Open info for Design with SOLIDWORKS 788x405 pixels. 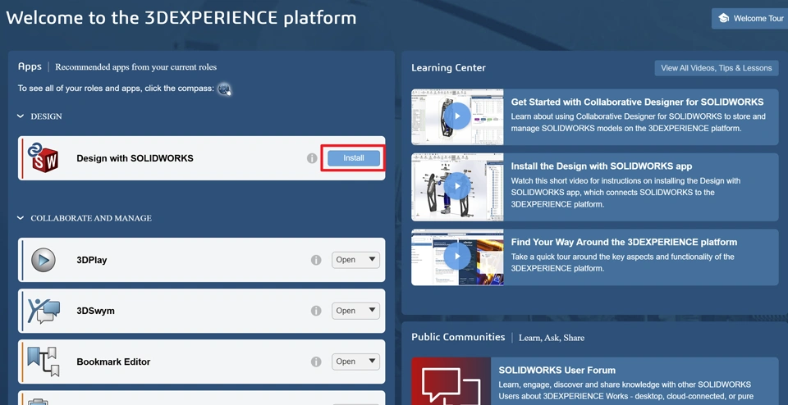pyautogui.click(x=312, y=158)
